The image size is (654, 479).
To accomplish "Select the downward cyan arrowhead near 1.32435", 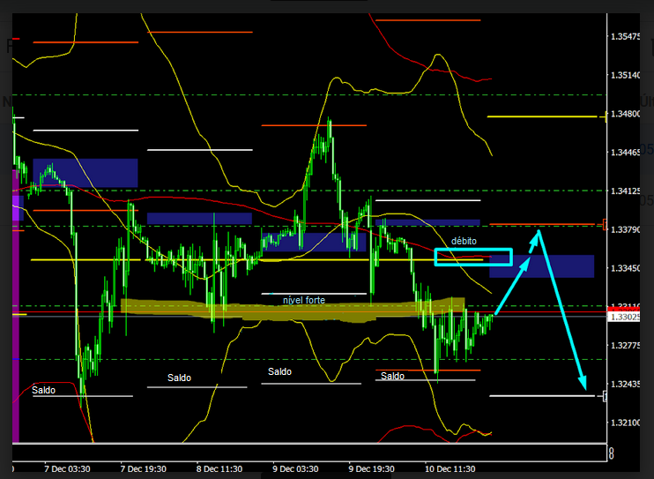I will point(582,382).
